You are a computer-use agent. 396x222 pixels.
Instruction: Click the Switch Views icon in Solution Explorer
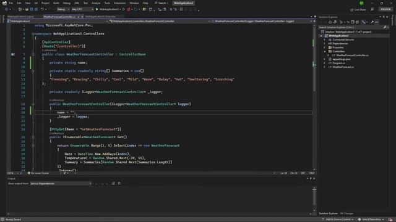[x=335, y=22]
